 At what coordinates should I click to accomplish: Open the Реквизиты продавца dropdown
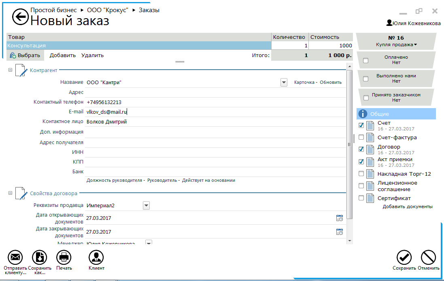[146, 206]
